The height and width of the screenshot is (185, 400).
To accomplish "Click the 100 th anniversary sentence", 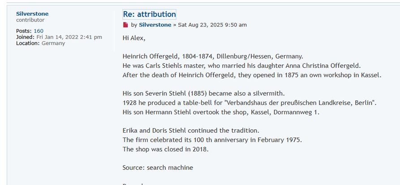I will 212,140.
